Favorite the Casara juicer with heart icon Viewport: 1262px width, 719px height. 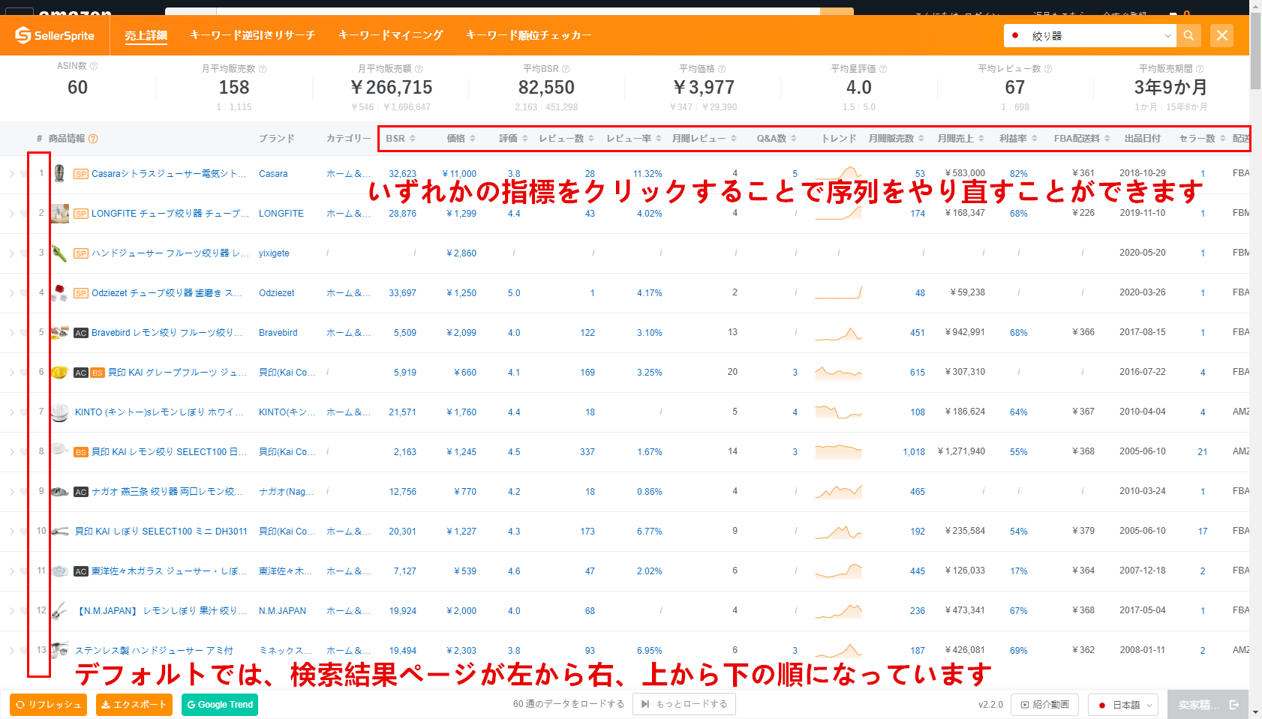click(24, 174)
